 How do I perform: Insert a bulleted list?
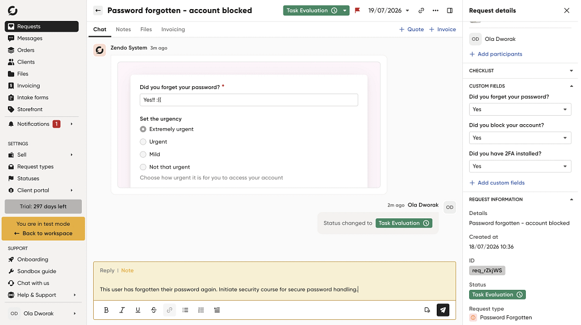click(x=185, y=310)
